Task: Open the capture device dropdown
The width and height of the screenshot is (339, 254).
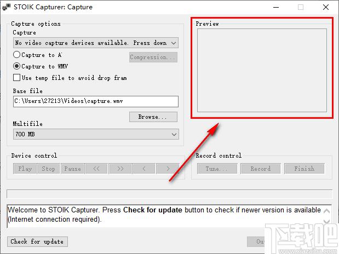Action: (x=96, y=43)
